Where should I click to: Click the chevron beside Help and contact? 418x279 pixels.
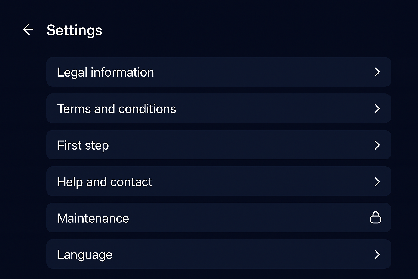(377, 181)
